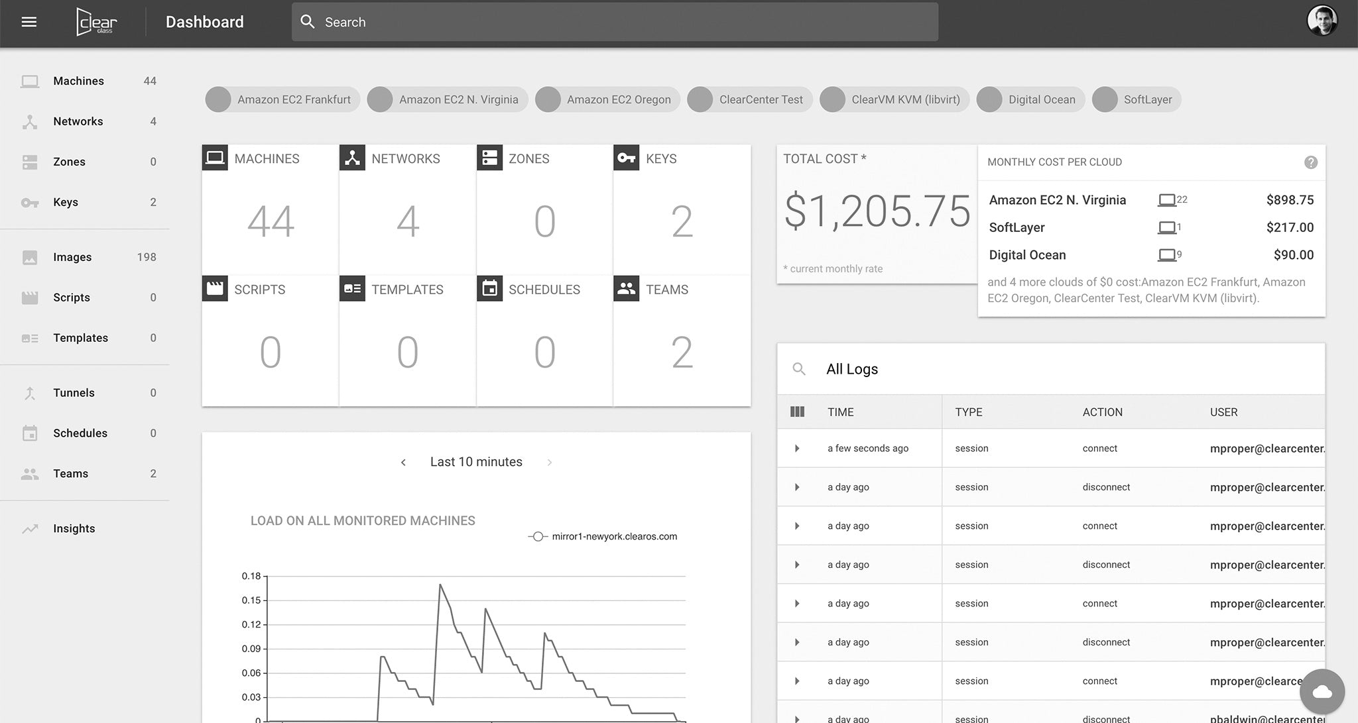The image size is (1358, 723).
Task: Click the Teams people icon in sidebar
Action: (30, 474)
